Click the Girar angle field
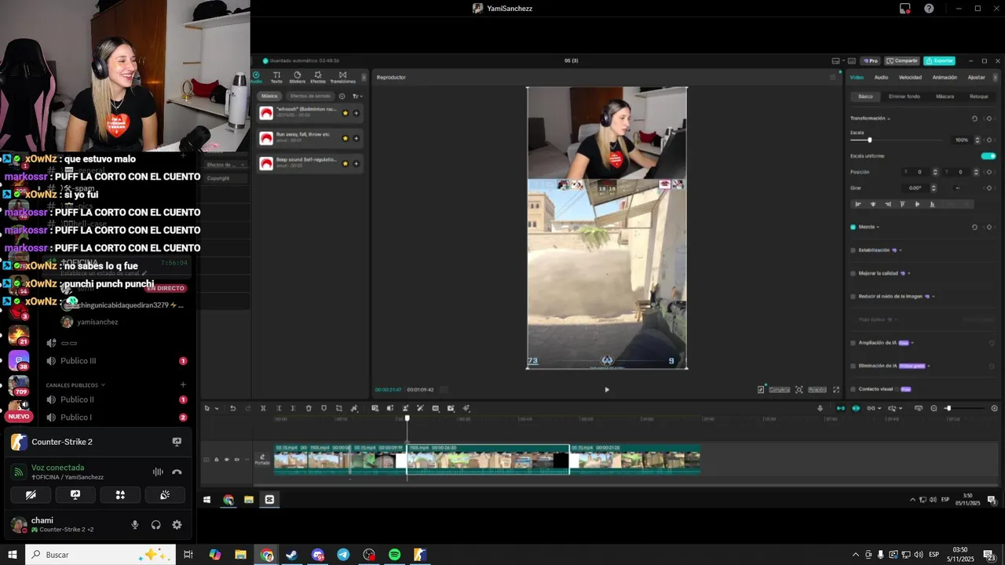Screen dimensions: 1005x565 pyautogui.click(x=915, y=188)
